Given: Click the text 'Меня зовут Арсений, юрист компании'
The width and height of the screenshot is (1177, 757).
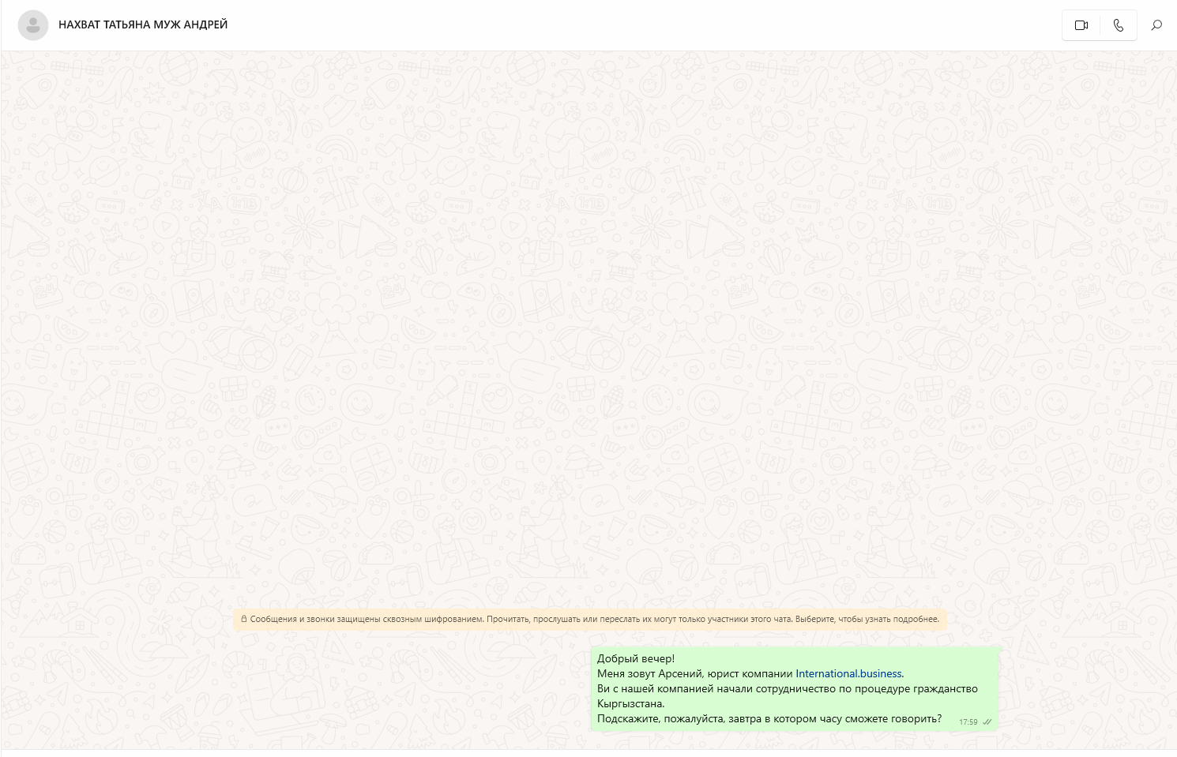Looking at the screenshot, I should (x=694, y=673).
